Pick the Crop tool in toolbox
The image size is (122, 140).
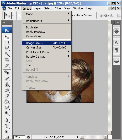pyautogui.click(x=7, y=59)
